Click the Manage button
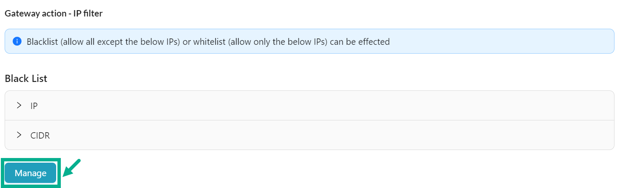 (30, 173)
